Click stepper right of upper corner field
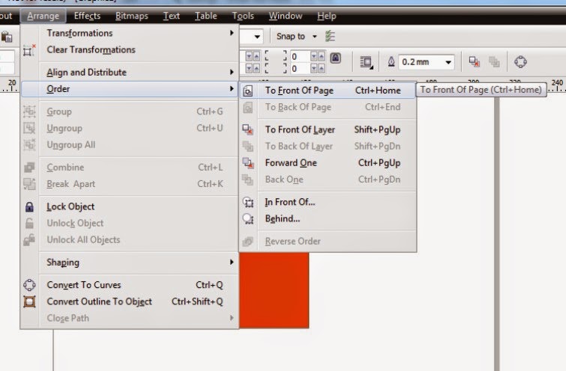 point(317,57)
